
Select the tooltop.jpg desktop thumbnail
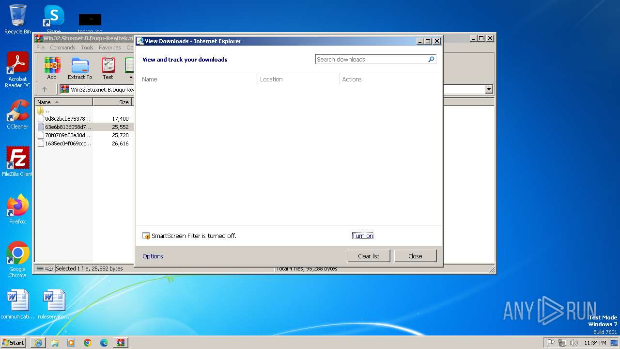click(90, 23)
